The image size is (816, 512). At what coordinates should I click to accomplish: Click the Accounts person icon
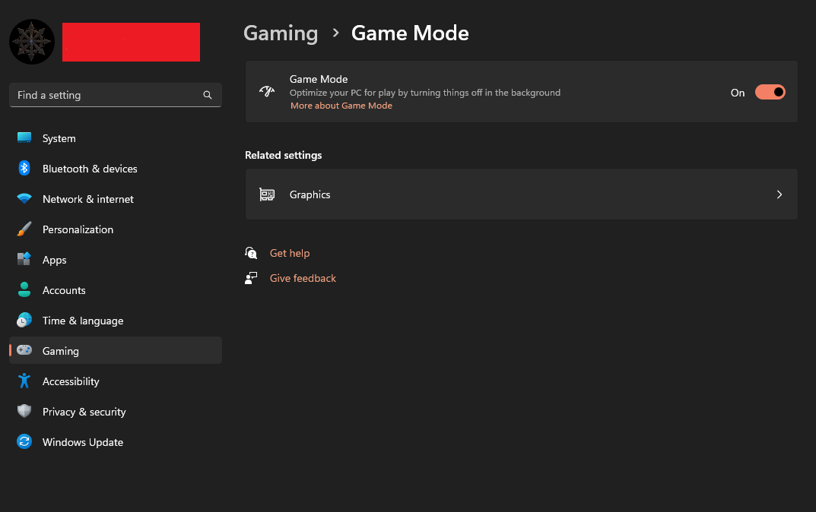tap(24, 289)
